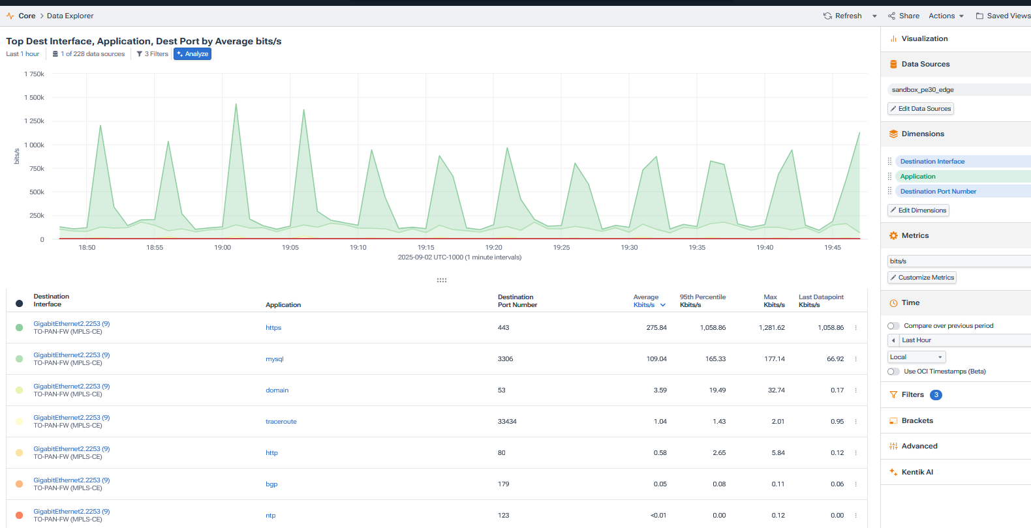Open the domain application link
The height and width of the screenshot is (528, 1031).
pos(277,390)
